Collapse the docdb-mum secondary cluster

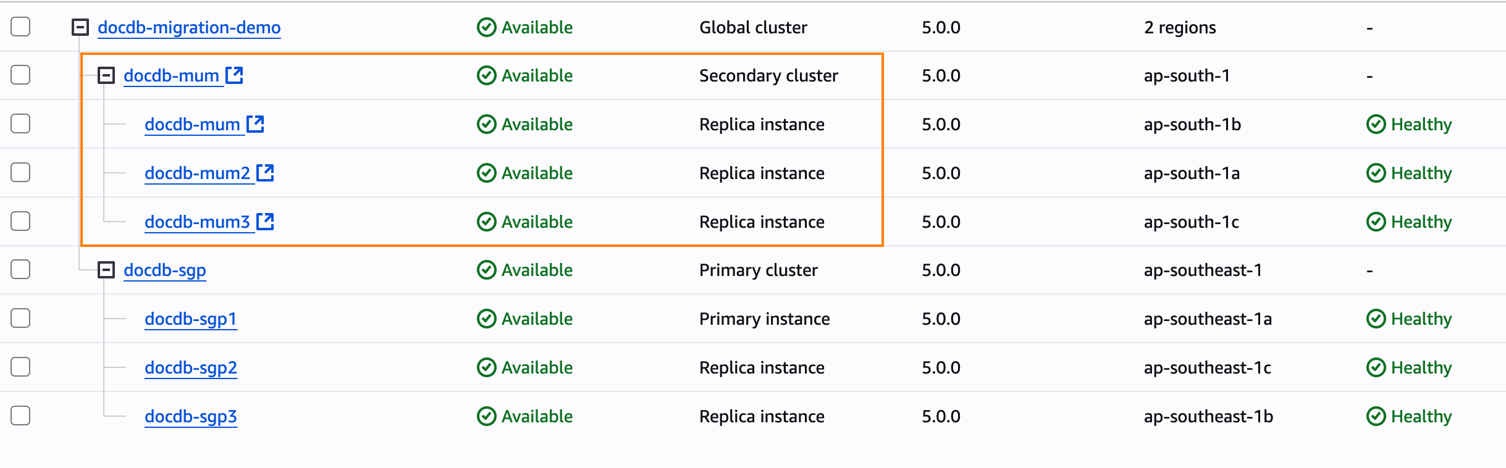106,75
